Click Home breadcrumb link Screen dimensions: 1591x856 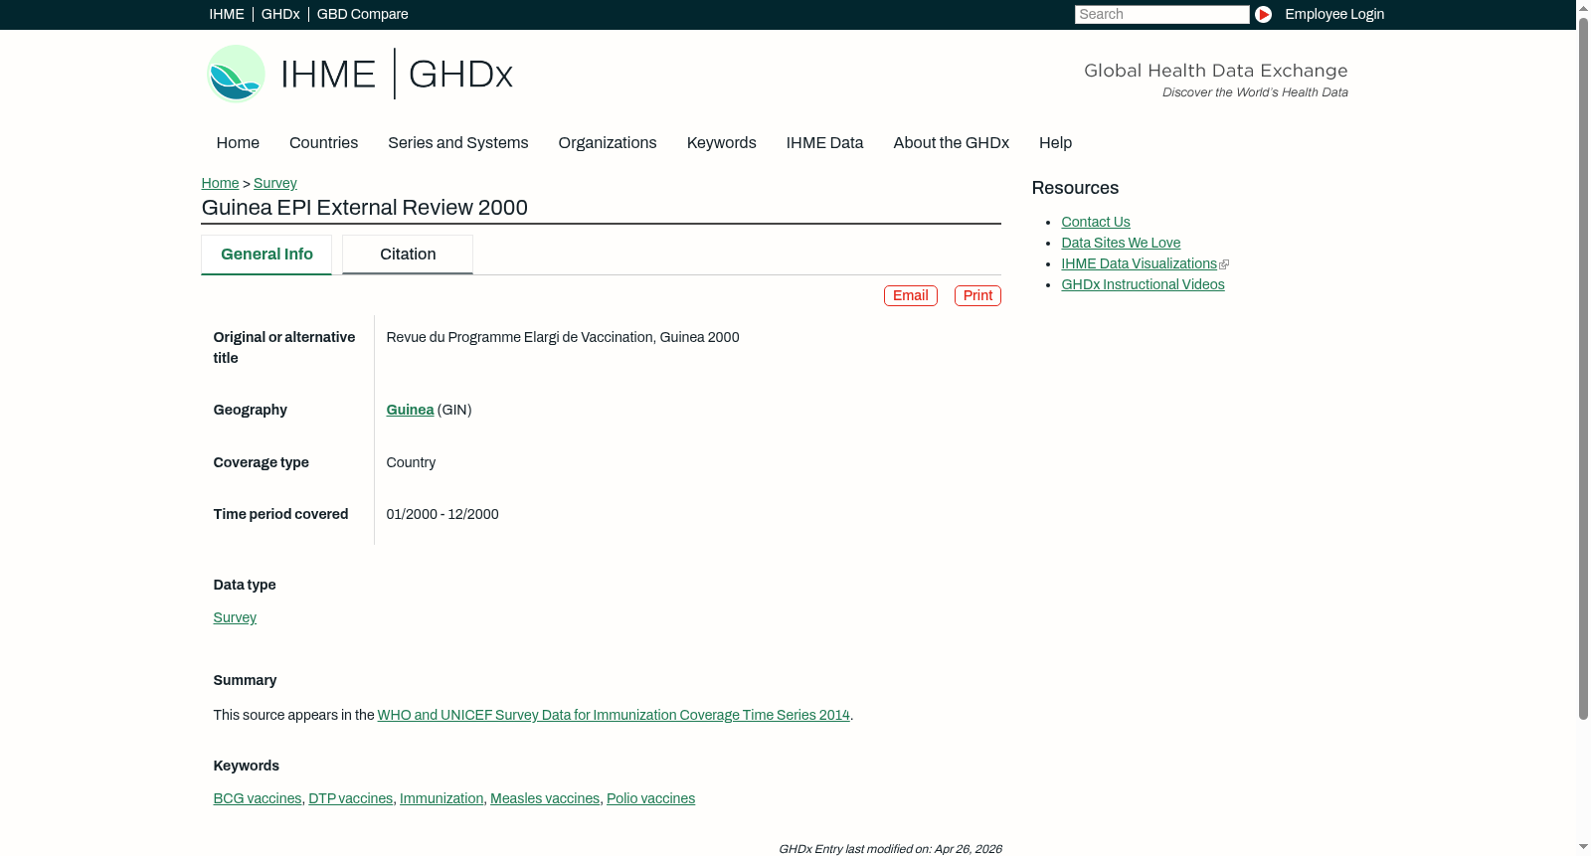pos(220,183)
